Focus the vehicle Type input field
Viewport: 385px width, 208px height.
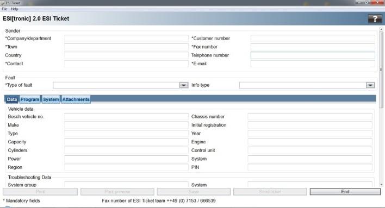(x=126, y=134)
